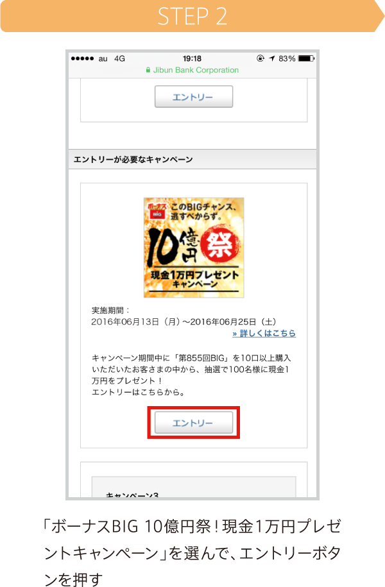This screenshot has width=385, height=587.
Task: Tap the signal strength dots
Action: [82, 58]
